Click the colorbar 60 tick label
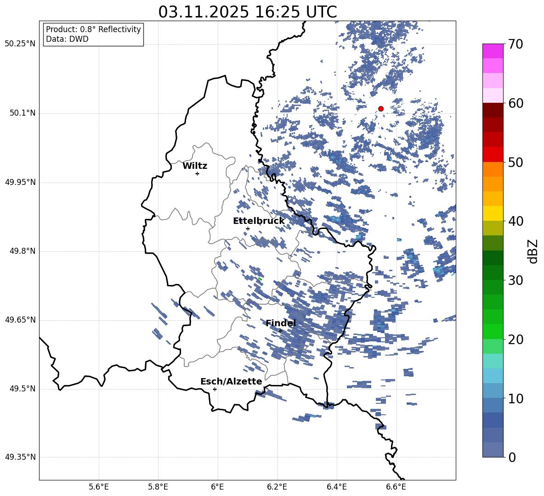Screen dimensions: 544x496 [516, 103]
